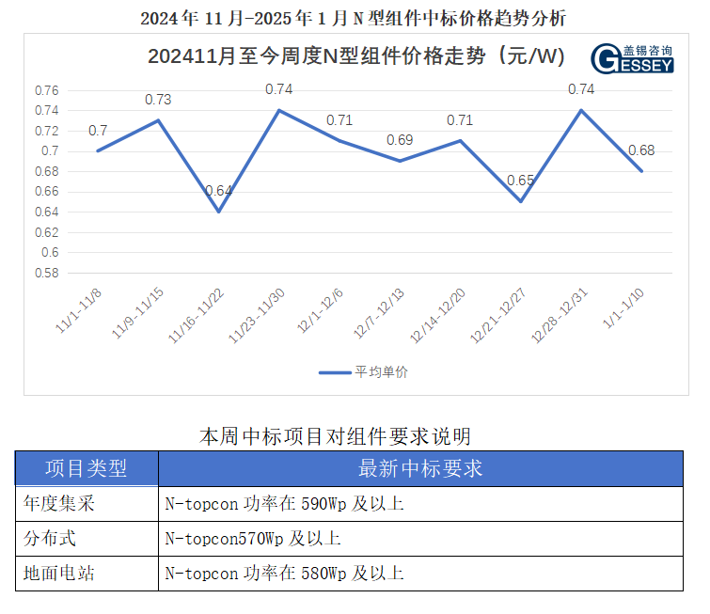
Task: Select the 0.69 data point label
Action: click(400, 140)
